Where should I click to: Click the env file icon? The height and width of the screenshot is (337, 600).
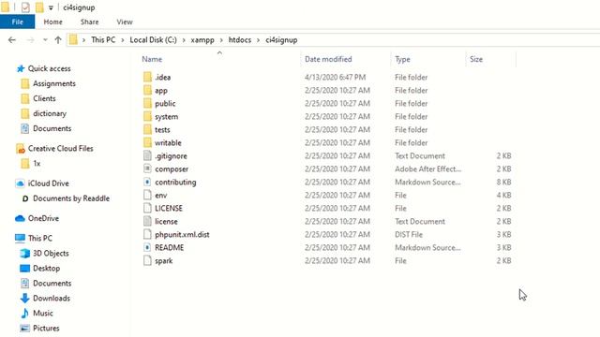point(148,195)
